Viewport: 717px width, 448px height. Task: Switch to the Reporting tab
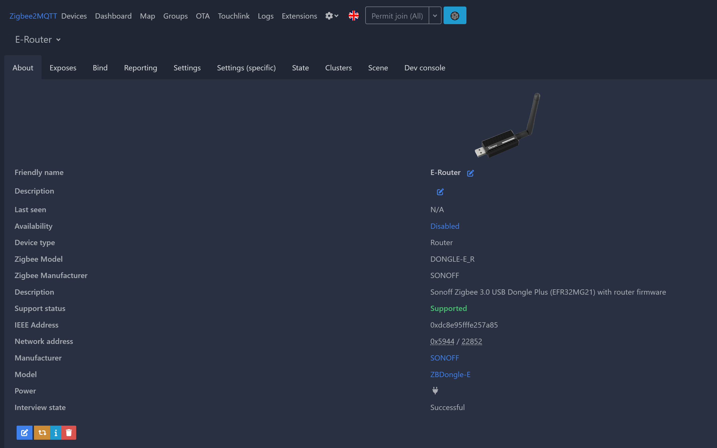(x=140, y=68)
